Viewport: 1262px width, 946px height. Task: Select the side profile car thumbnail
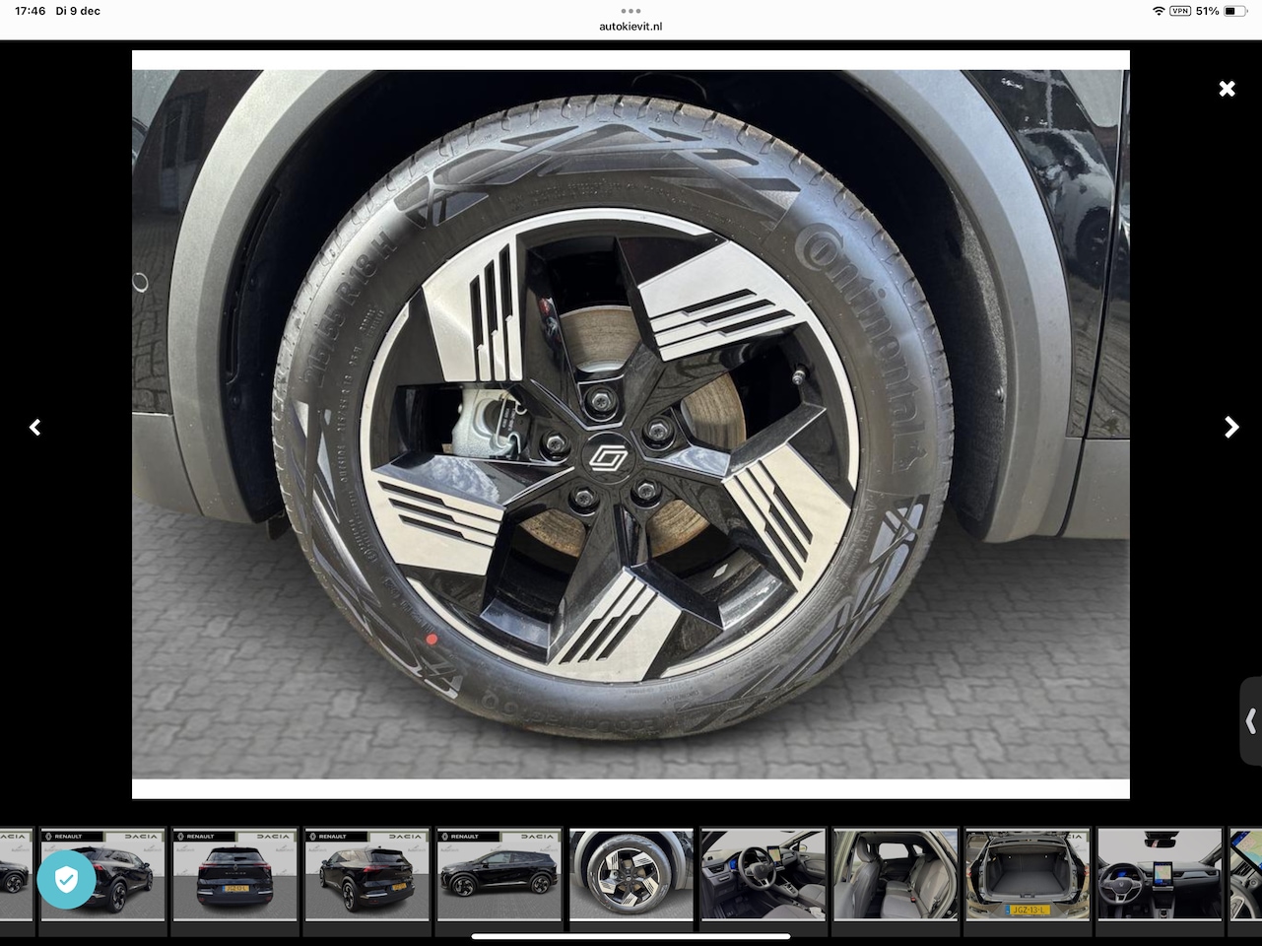[498, 875]
